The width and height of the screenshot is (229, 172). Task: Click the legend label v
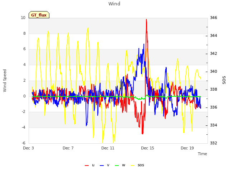[108, 165]
